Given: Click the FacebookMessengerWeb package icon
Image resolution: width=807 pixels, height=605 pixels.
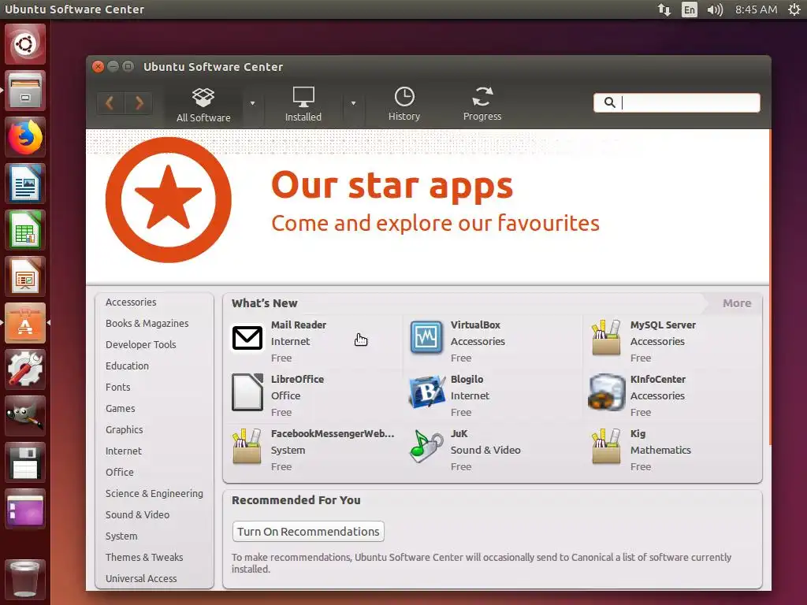Looking at the screenshot, I should pos(247,447).
